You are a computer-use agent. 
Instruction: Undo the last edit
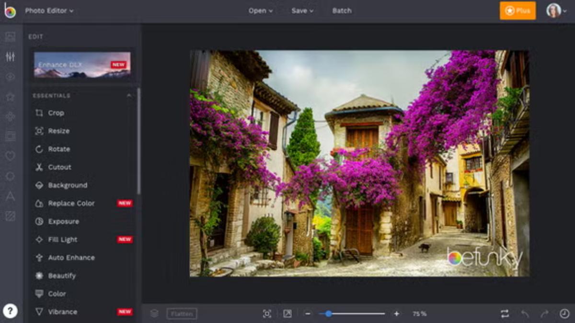(x=525, y=314)
